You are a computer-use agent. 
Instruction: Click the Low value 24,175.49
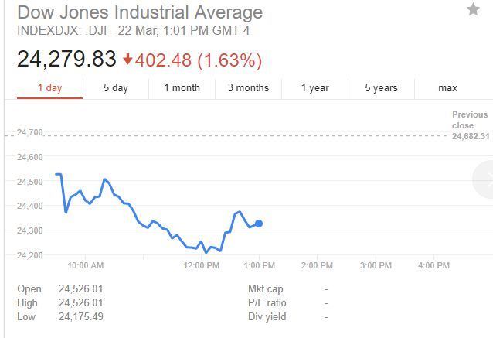80,316
